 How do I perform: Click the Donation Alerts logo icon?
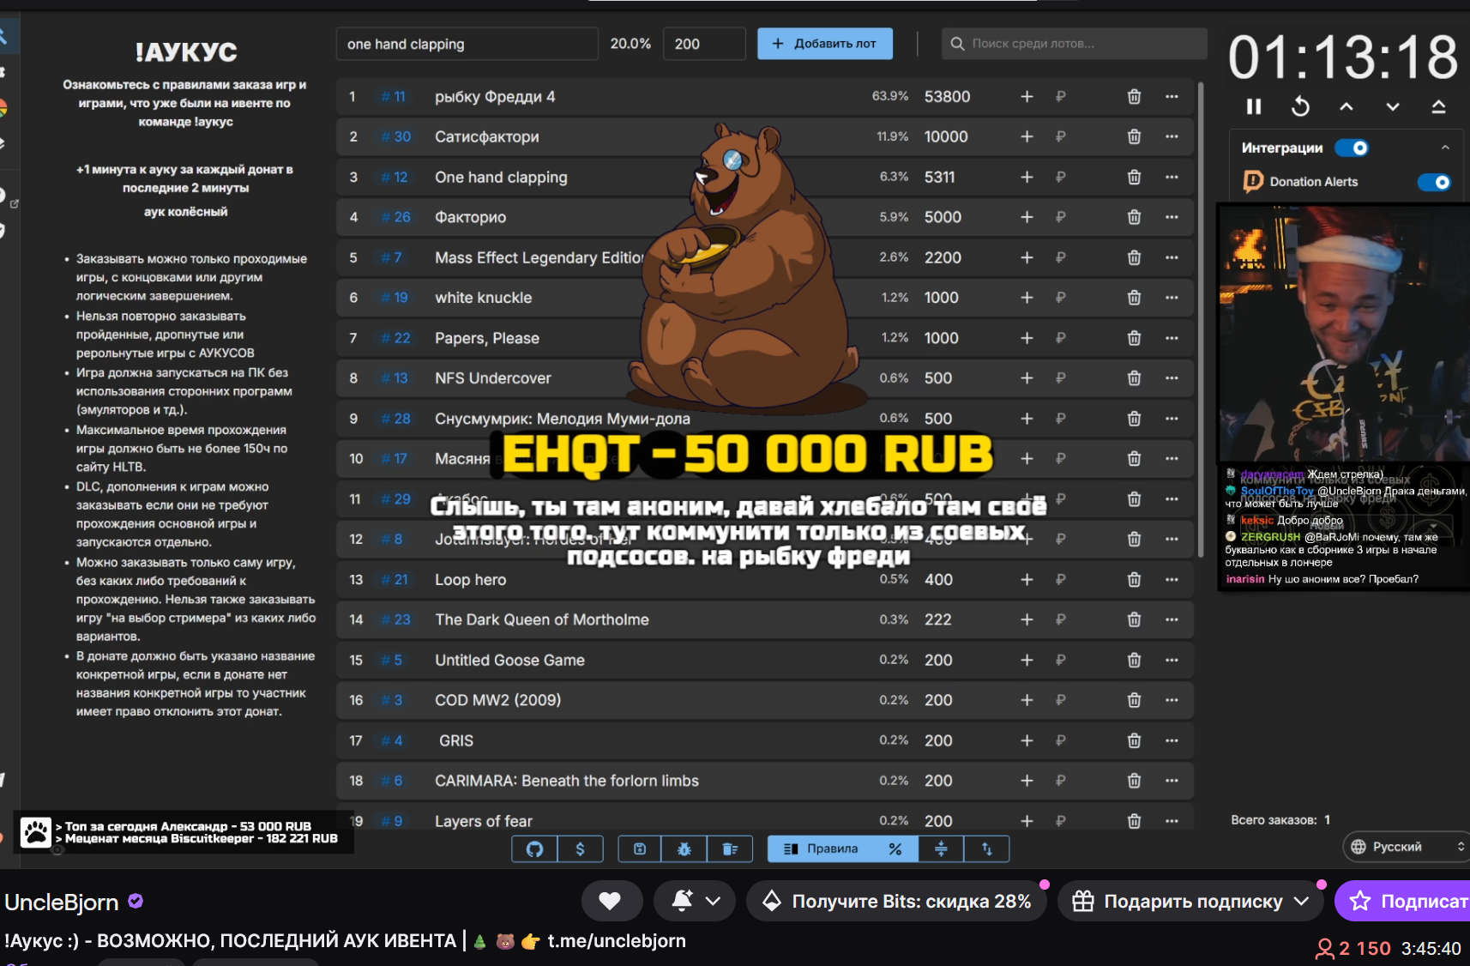(1253, 181)
